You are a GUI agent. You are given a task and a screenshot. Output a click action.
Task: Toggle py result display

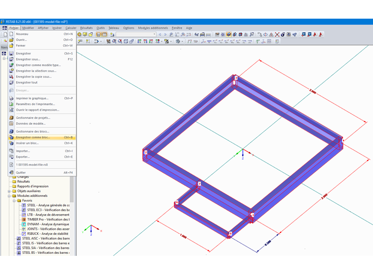click(244, 41)
